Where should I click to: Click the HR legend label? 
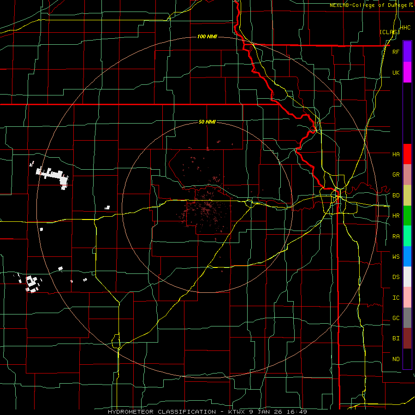tap(396, 216)
